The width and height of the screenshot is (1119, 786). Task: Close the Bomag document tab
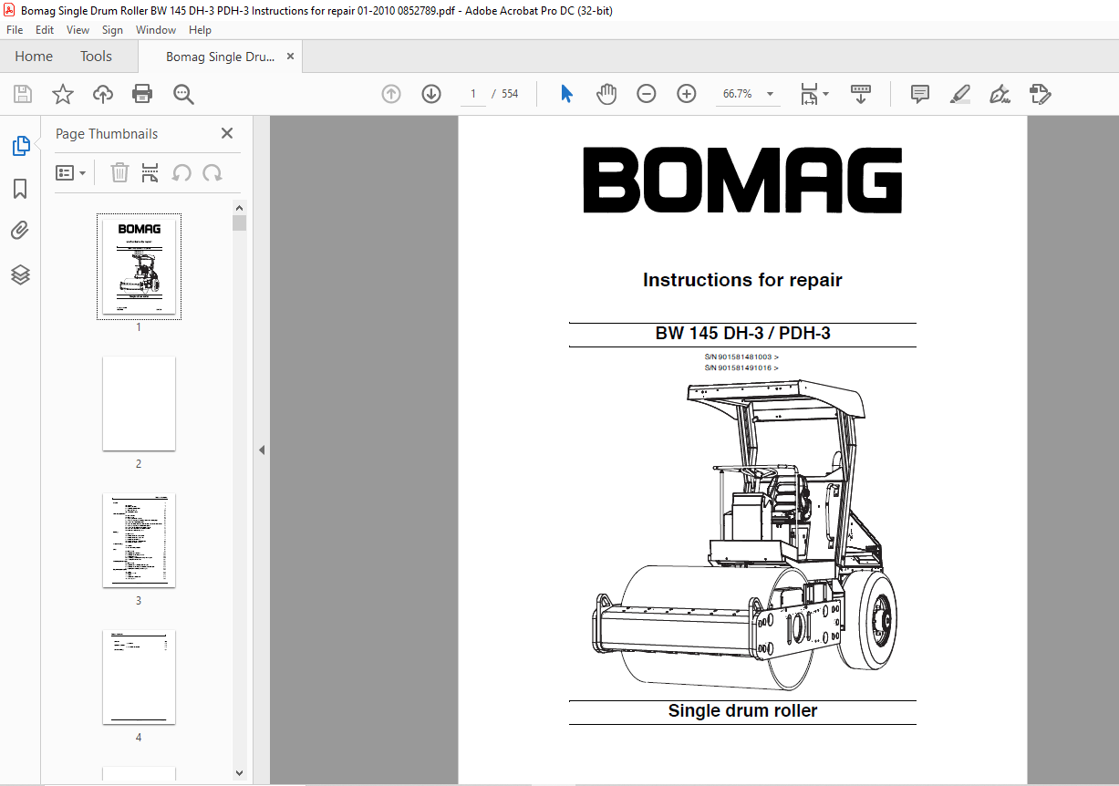[291, 57]
